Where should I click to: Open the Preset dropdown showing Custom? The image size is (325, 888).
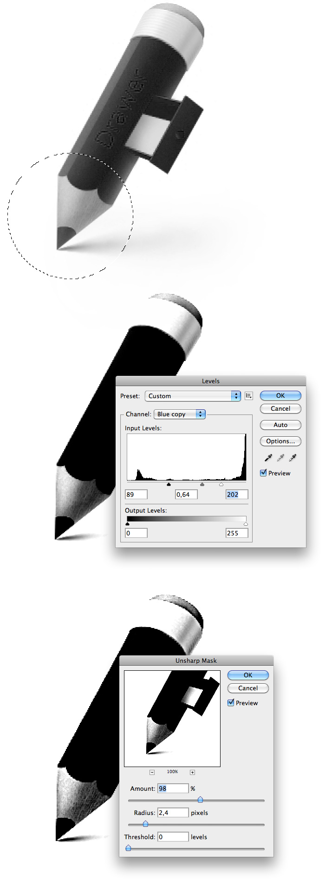tap(193, 396)
